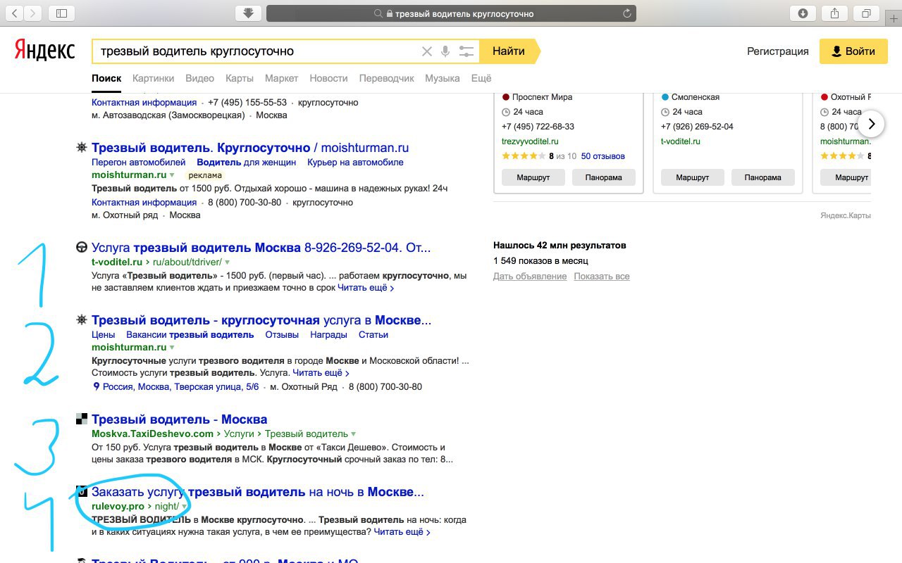The image size is (902, 563).
Task: Clear search query with X icon
Action: (x=426, y=51)
